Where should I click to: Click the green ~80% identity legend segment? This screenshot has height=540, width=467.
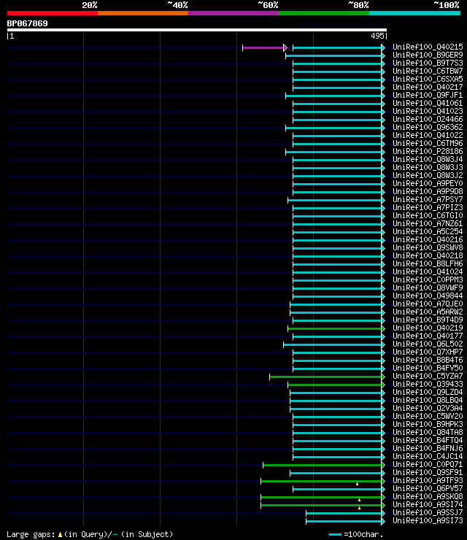324,13
